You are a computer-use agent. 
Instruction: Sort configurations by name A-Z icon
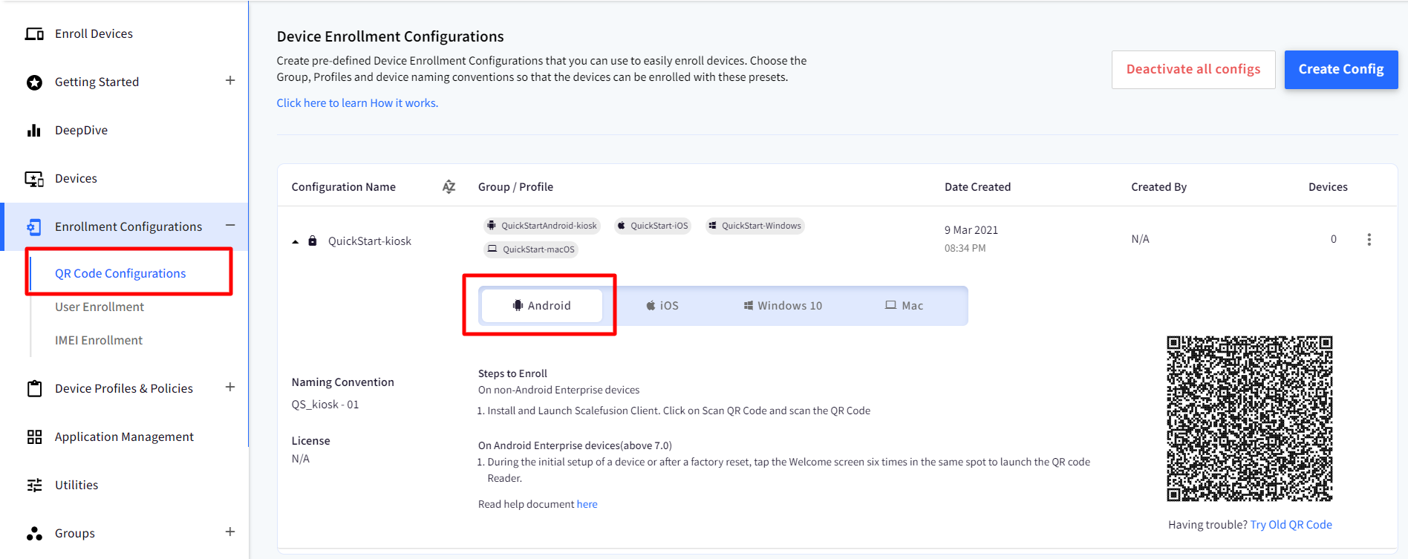[x=449, y=187]
